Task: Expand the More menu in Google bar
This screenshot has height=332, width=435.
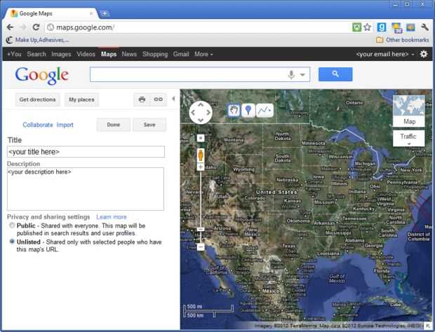Action: click(203, 54)
